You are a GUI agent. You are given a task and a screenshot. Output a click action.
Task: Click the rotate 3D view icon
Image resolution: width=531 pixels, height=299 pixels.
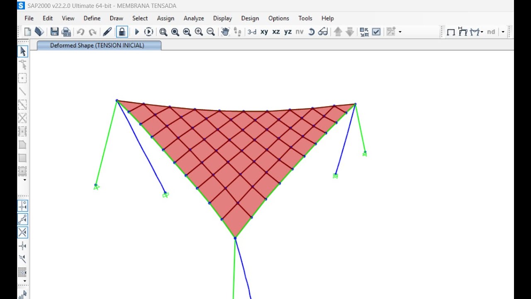click(311, 32)
